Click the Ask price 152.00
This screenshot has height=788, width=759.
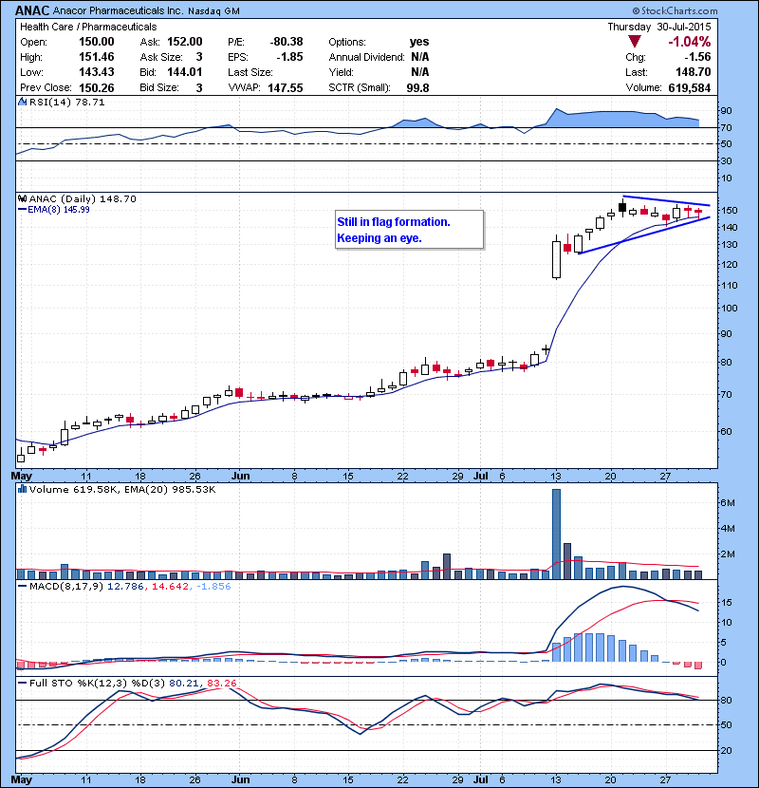coord(185,42)
